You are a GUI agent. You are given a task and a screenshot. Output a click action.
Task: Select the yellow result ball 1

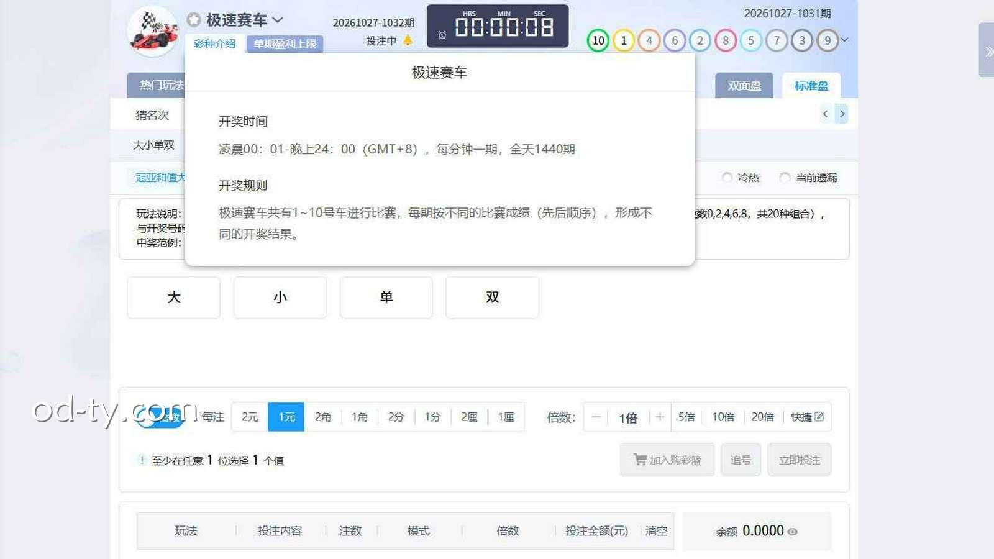tap(624, 40)
